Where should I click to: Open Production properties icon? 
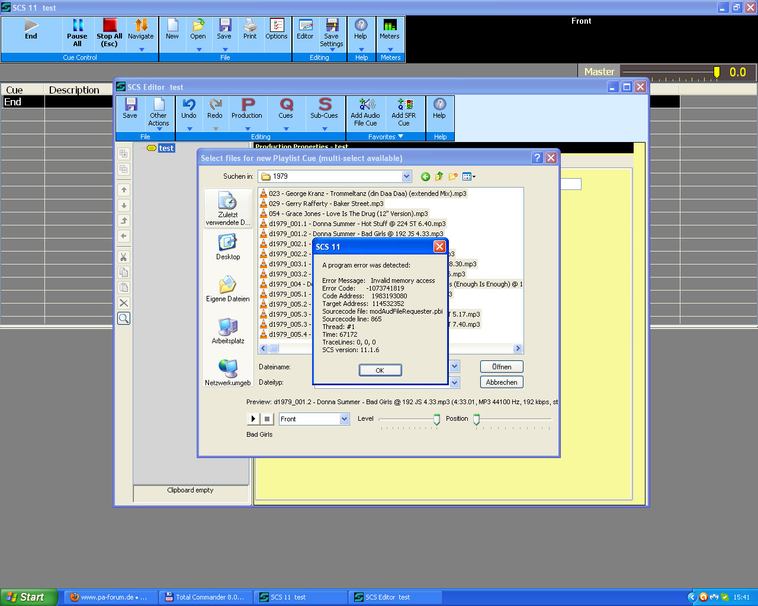248,105
